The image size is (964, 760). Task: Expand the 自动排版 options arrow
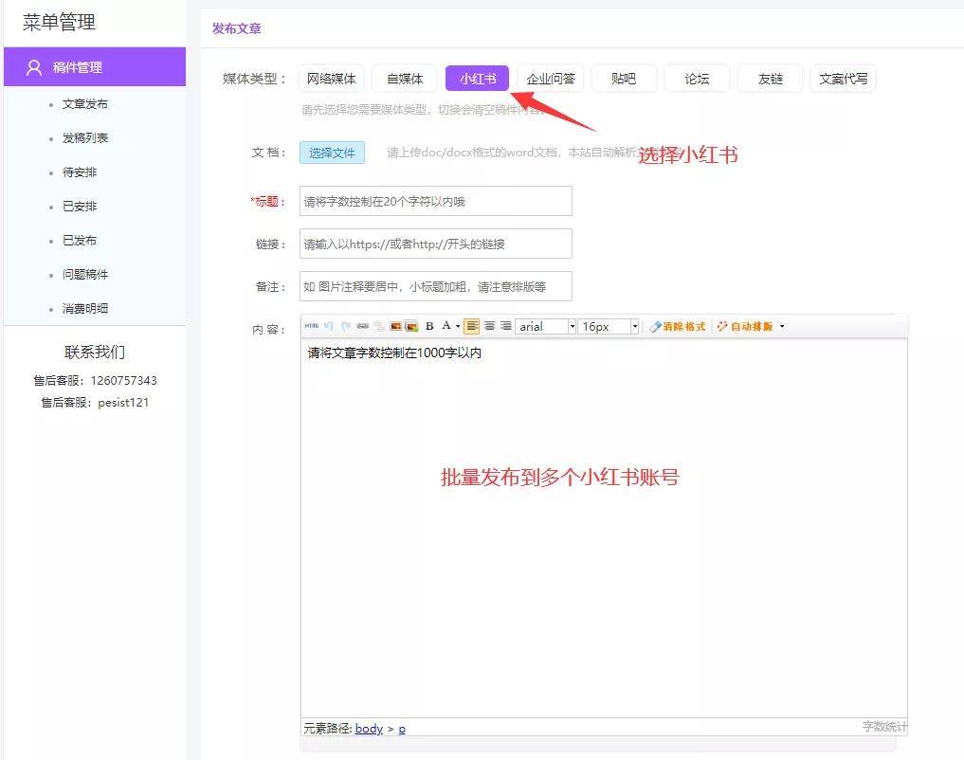point(782,326)
